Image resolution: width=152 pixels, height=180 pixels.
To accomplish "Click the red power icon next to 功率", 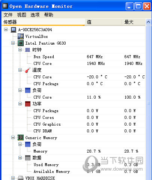I will tap(28, 104).
